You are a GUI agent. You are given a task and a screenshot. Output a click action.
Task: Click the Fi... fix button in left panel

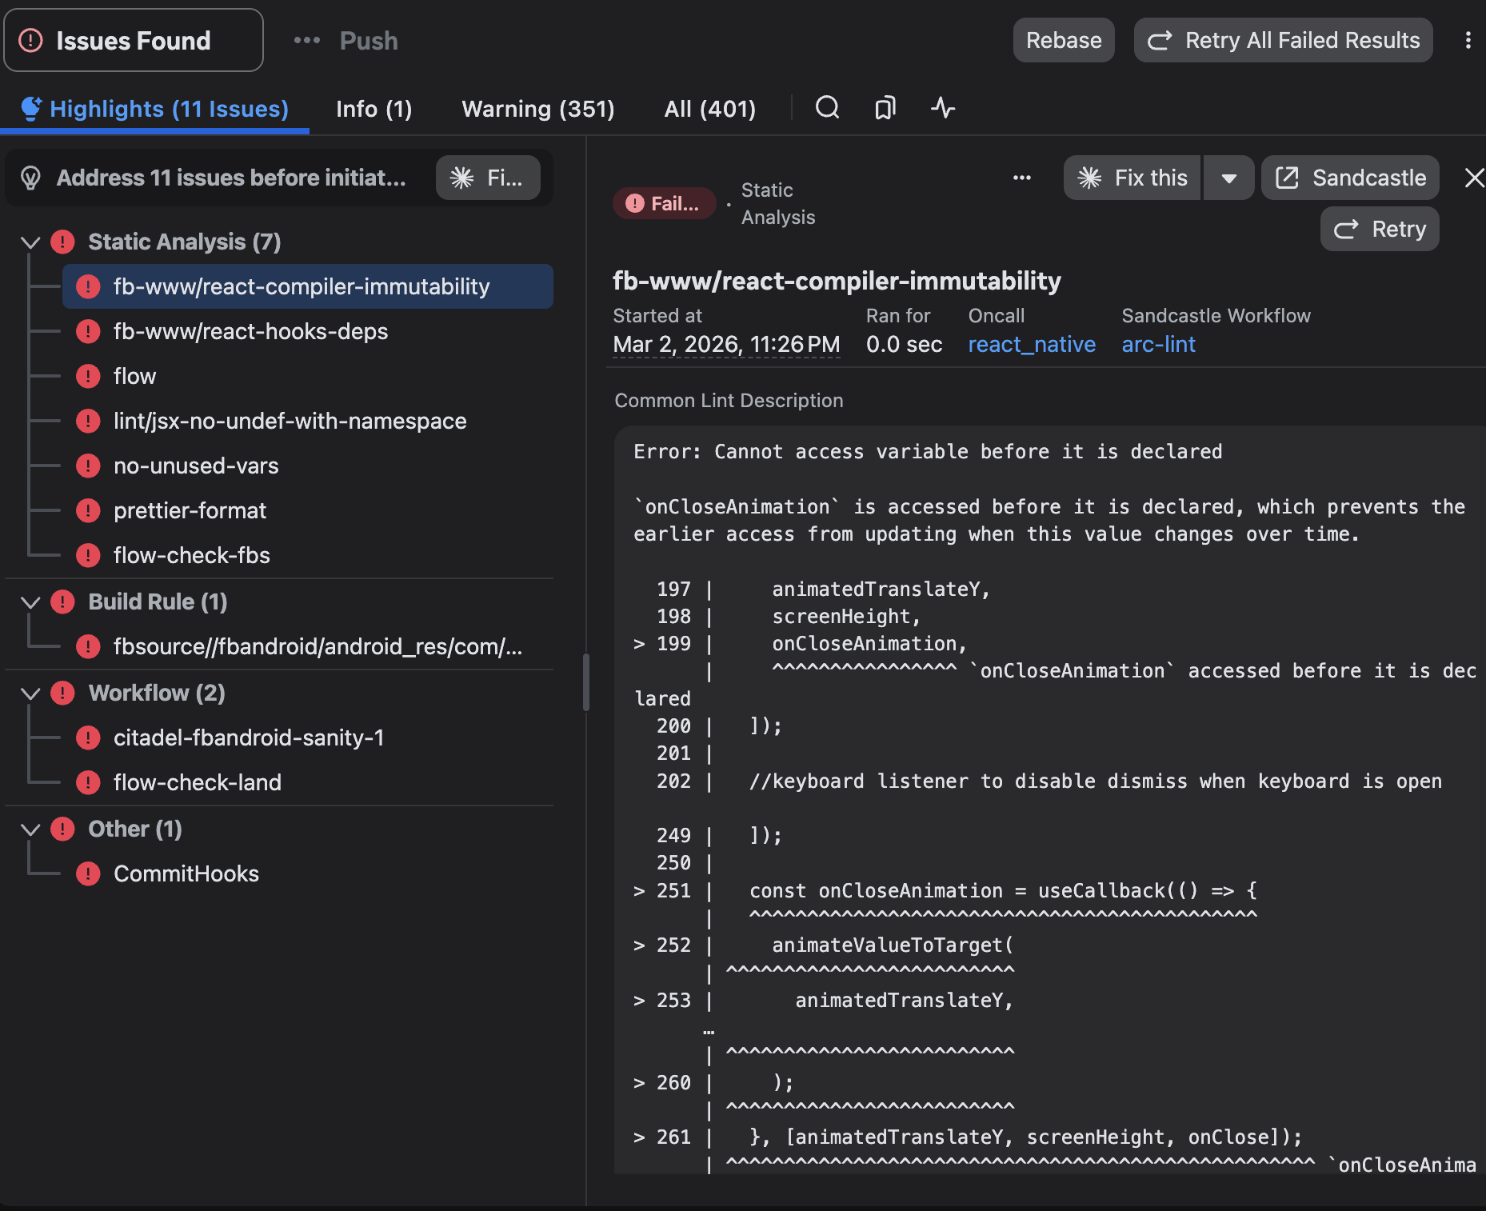(488, 178)
